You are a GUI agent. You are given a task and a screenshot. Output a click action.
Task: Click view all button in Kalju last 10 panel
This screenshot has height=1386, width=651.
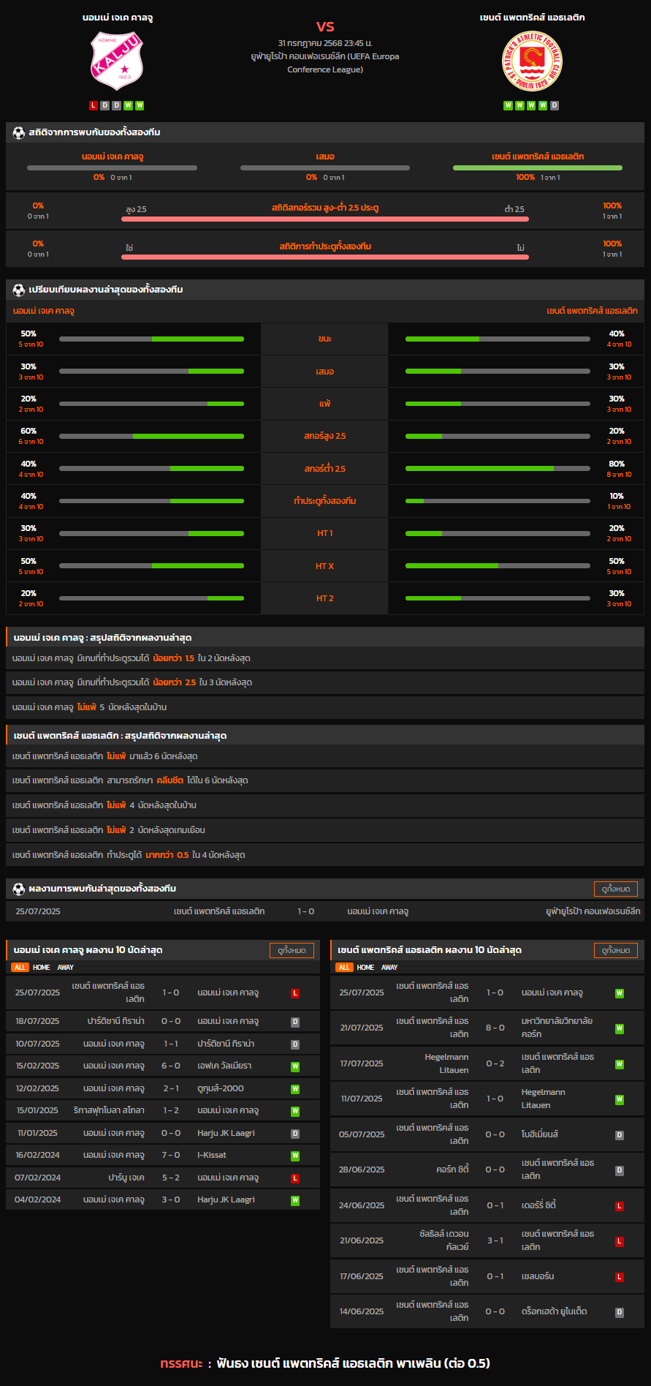[292, 950]
